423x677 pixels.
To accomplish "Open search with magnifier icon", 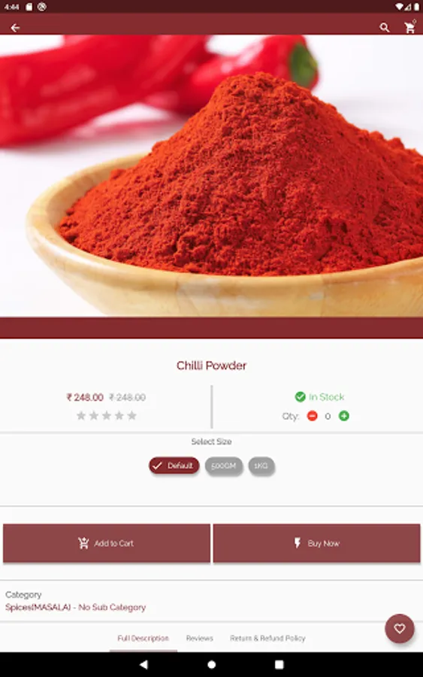I will [x=384, y=28].
